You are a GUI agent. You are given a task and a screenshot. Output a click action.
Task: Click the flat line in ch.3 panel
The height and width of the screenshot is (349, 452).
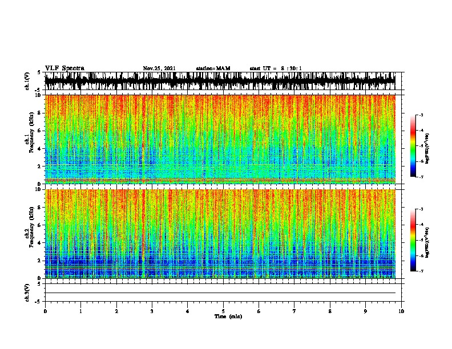pos(220,293)
